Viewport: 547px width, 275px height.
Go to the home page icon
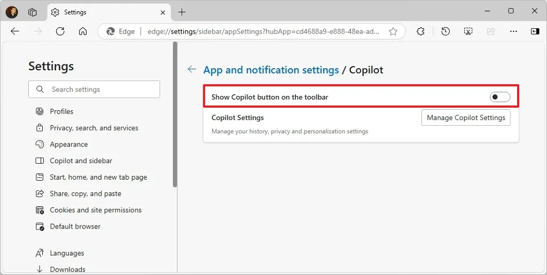pos(83,31)
